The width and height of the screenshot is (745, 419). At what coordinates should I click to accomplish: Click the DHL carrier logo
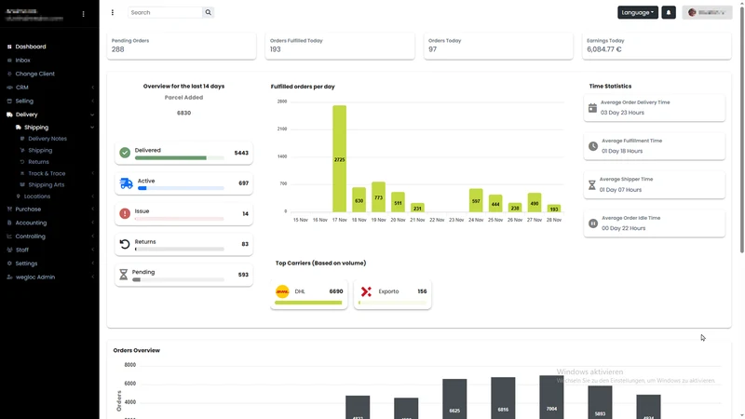point(282,291)
